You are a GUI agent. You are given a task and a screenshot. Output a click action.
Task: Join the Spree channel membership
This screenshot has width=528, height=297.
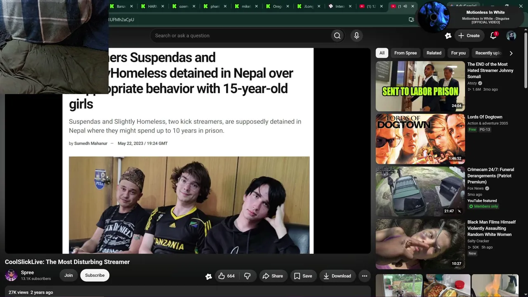click(x=68, y=276)
